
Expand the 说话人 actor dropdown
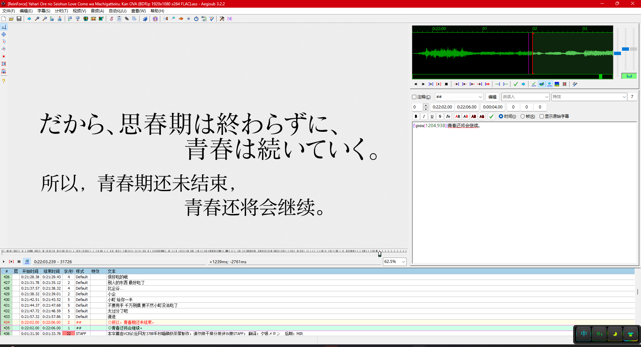(x=547, y=97)
